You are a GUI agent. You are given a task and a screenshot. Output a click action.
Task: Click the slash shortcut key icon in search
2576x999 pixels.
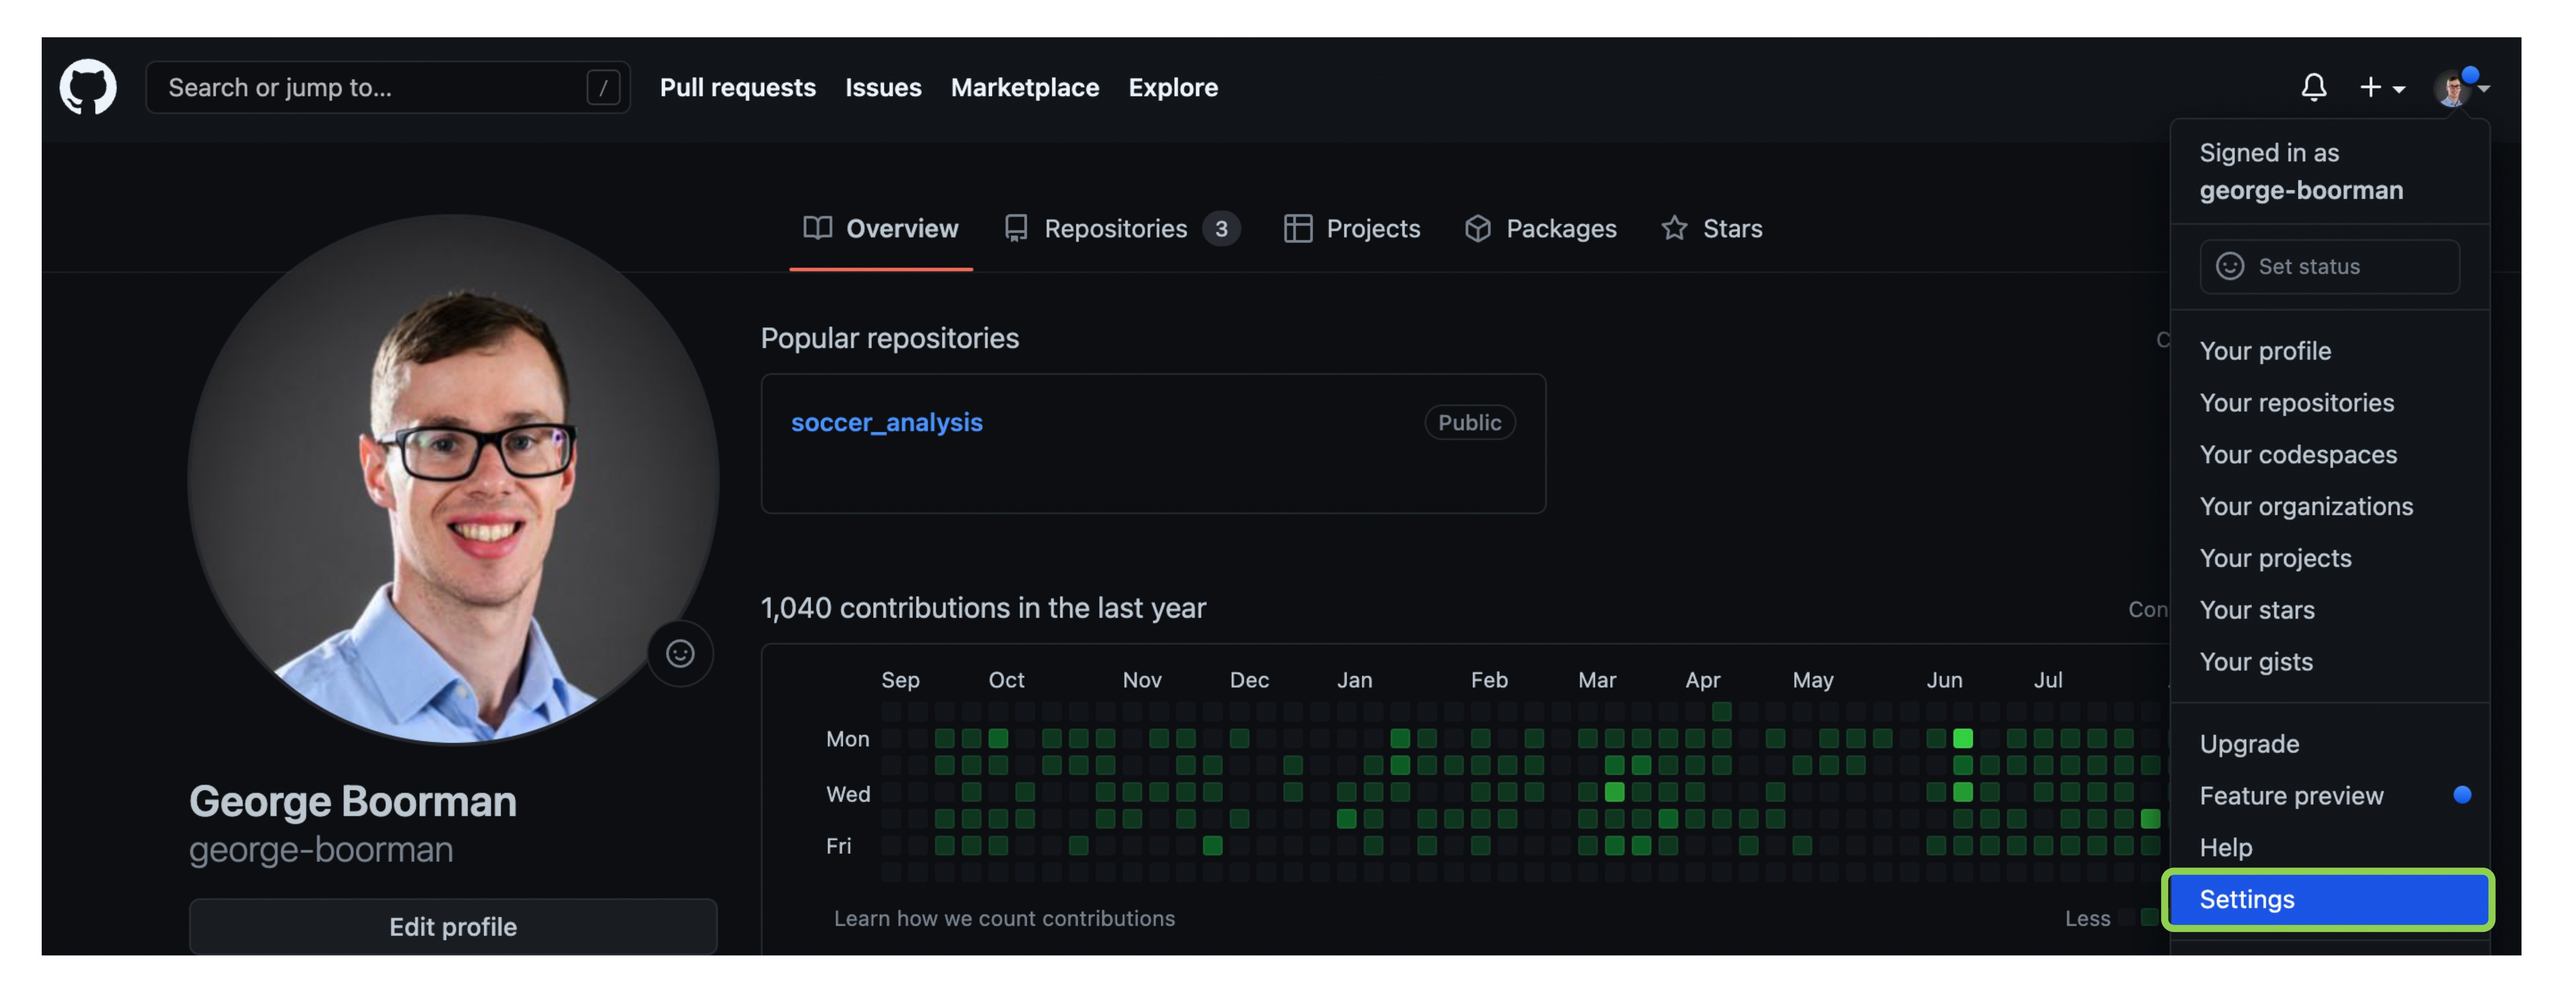click(603, 88)
